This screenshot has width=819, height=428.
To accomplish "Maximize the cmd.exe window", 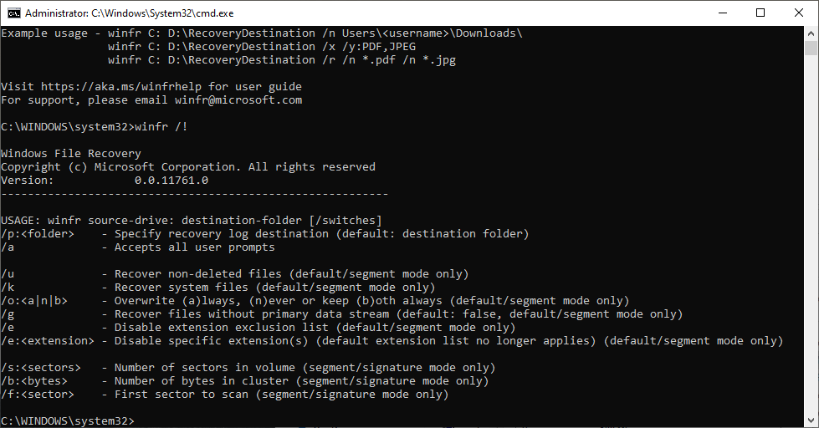I will (x=760, y=13).
